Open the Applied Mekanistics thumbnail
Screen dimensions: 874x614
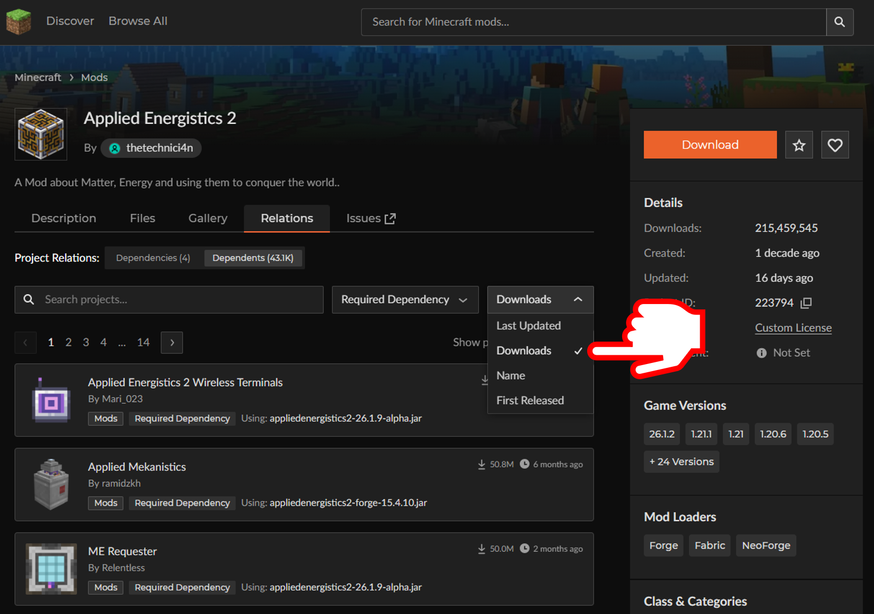(51, 484)
